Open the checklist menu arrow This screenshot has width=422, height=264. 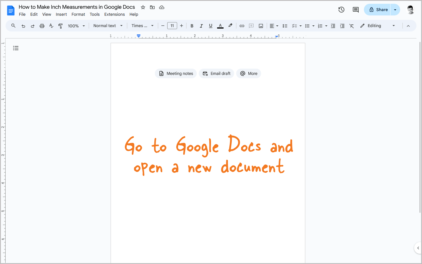click(x=301, y=26)
